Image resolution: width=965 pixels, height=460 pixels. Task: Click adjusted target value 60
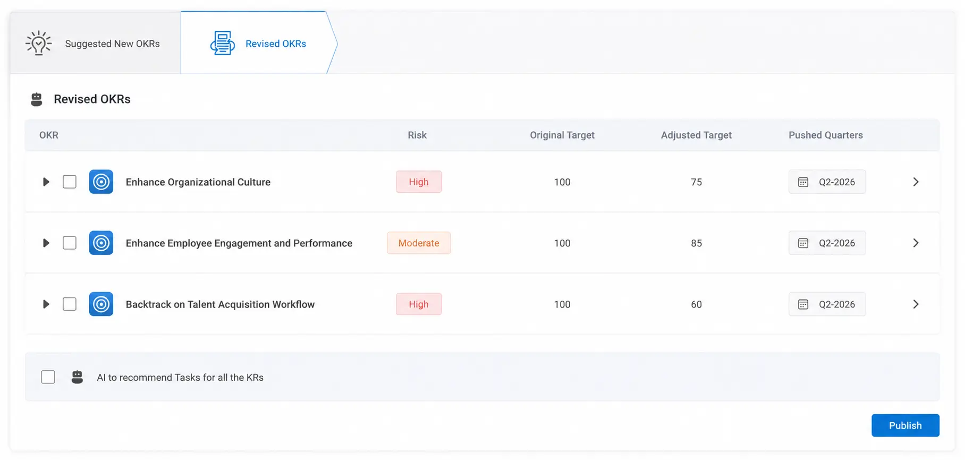click(696, 304)
